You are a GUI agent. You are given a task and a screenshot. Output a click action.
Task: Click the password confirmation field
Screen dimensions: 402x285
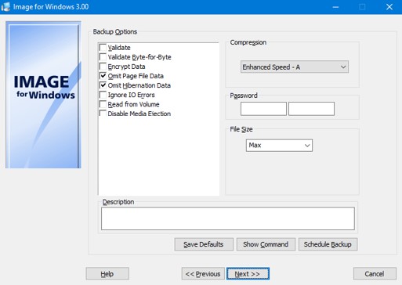pyautogui.click(x=311, y=109)
